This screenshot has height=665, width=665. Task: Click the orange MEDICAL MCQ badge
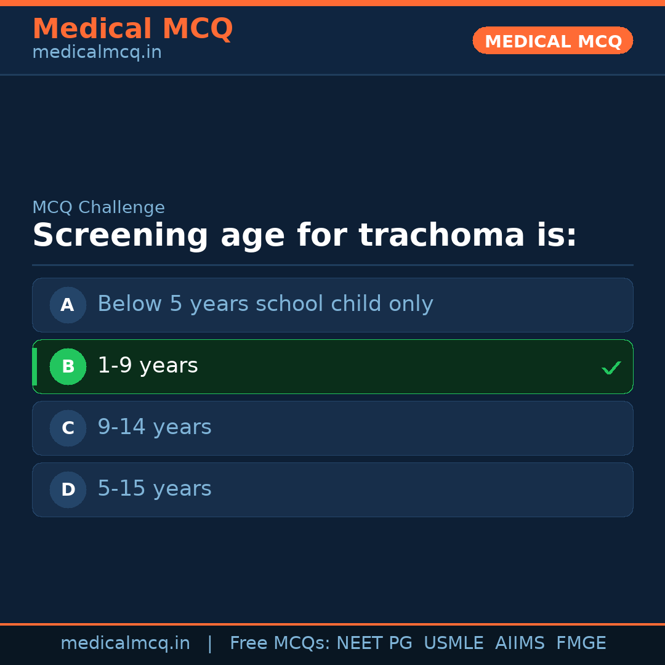click(x=552, y=41)
